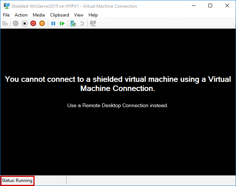Screen dimensions: 236x186
Task: Click the VM Connection window title icon
Action: coord(7,6)
